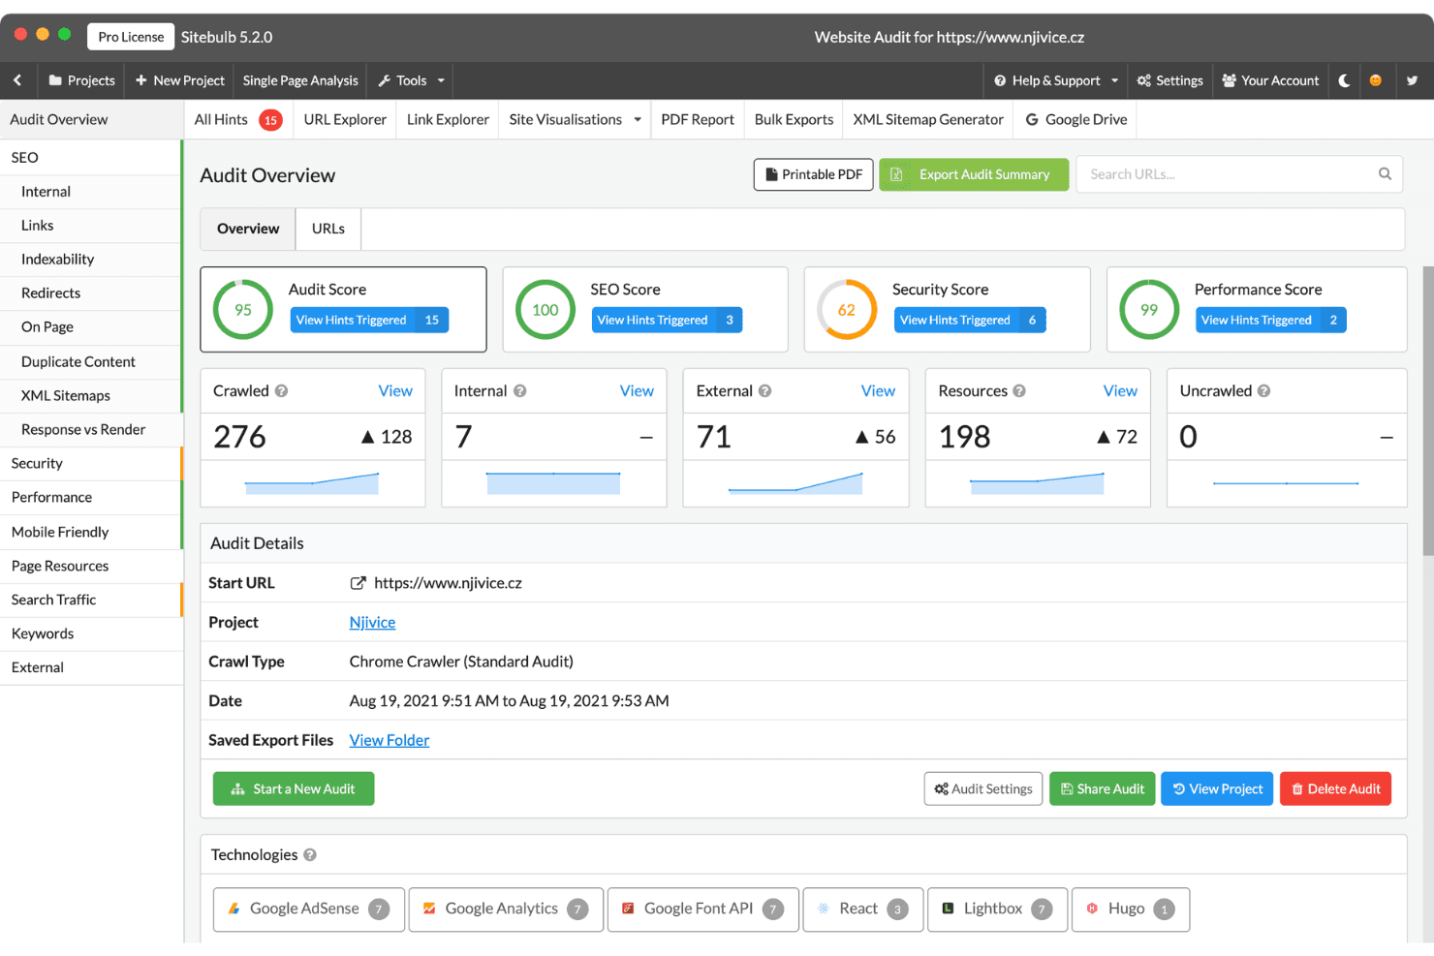Open the Twitter bird icon
The image size is (1434, 956).
(x=1412, y=80)
